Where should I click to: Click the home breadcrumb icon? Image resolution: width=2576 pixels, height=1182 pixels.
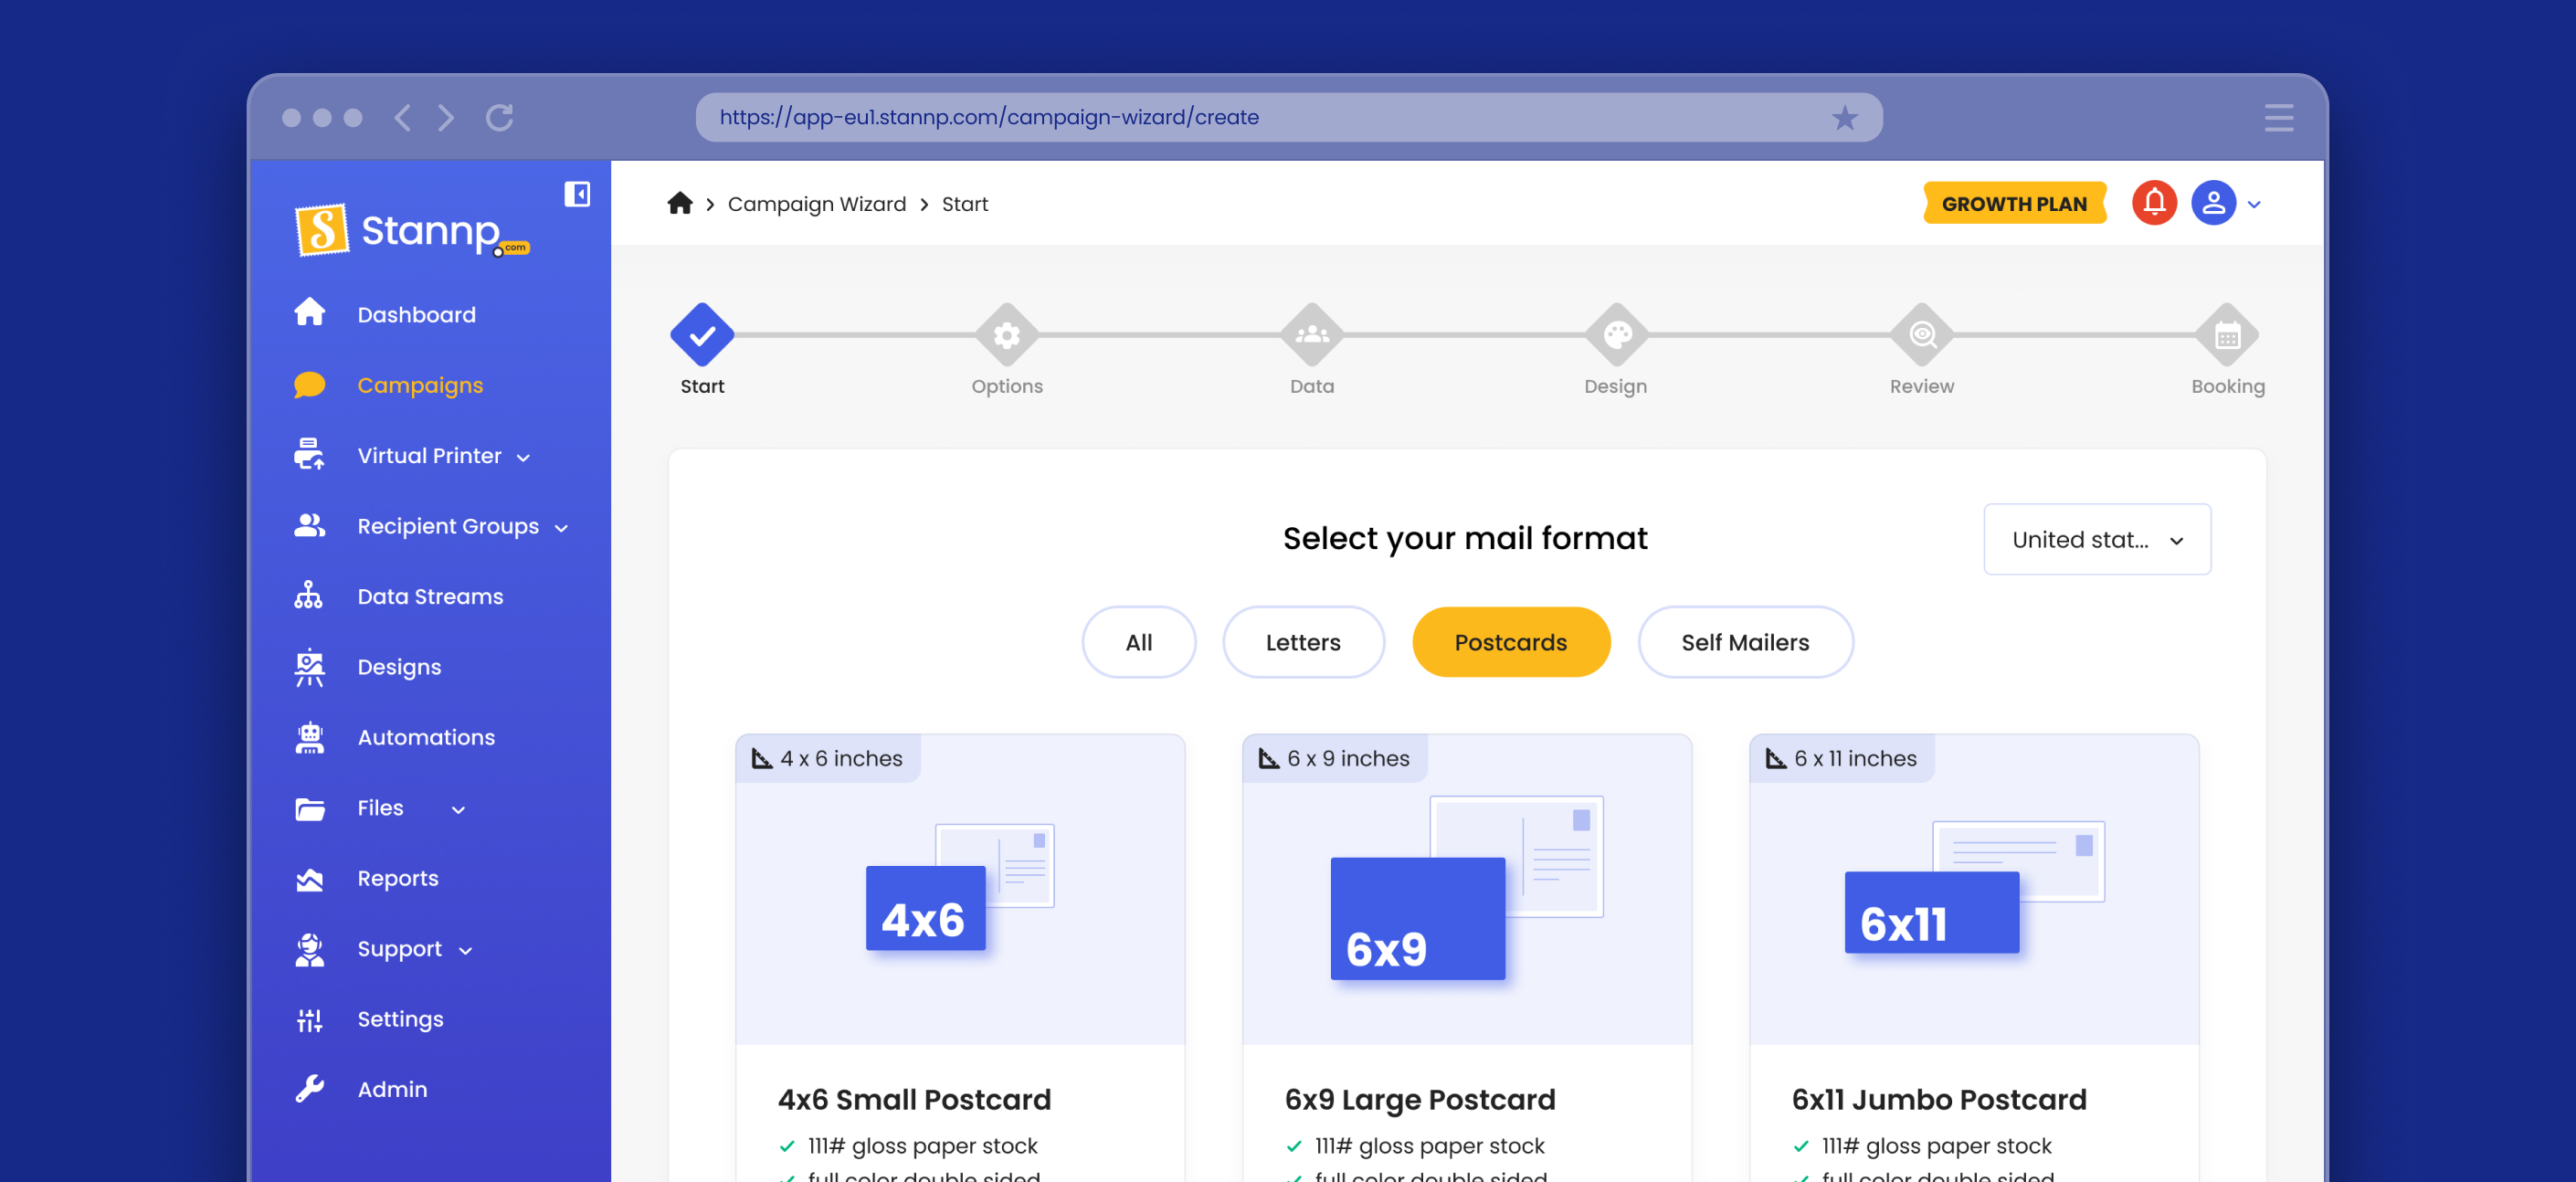click(680, 204)
